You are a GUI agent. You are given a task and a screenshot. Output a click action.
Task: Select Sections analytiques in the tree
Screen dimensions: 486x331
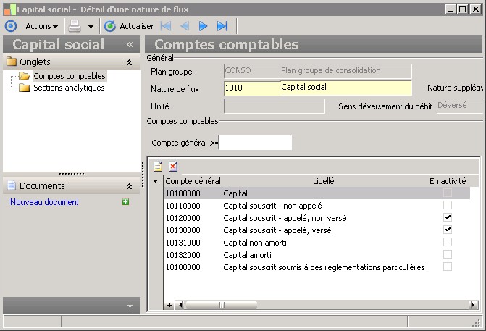69,88
